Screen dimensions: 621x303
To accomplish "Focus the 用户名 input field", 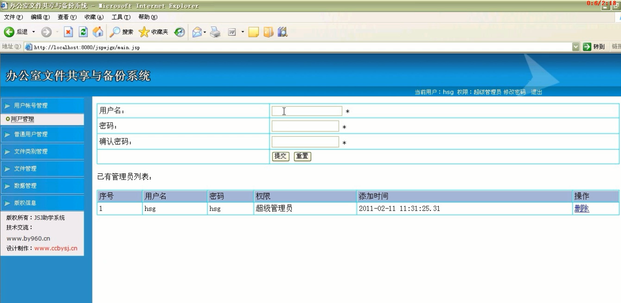I will (x=307, y=111).
